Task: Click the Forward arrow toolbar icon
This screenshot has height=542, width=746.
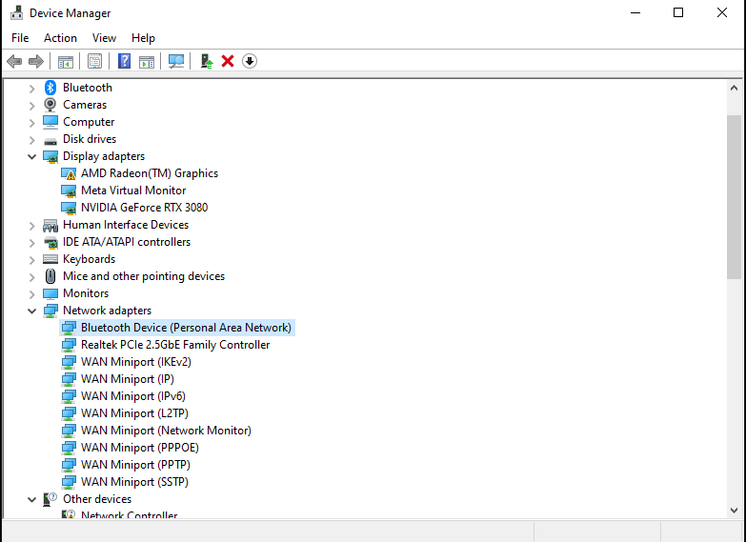Action: pyautogui.click(x=36, y=61)
